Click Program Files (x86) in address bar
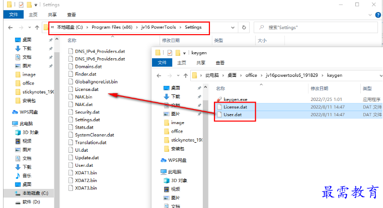This screenshot has width=383, height=208. coord(112,27)
